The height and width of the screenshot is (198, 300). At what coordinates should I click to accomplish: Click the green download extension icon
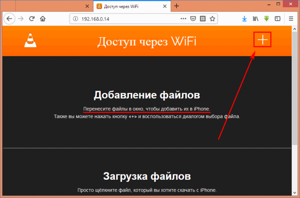pyautogui.click(x=266, y=19)
